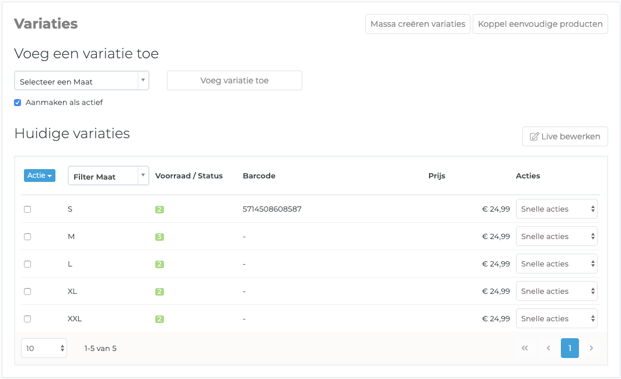
Task: Click the Voorraad / Status column header
Action: tap(189, 176)
